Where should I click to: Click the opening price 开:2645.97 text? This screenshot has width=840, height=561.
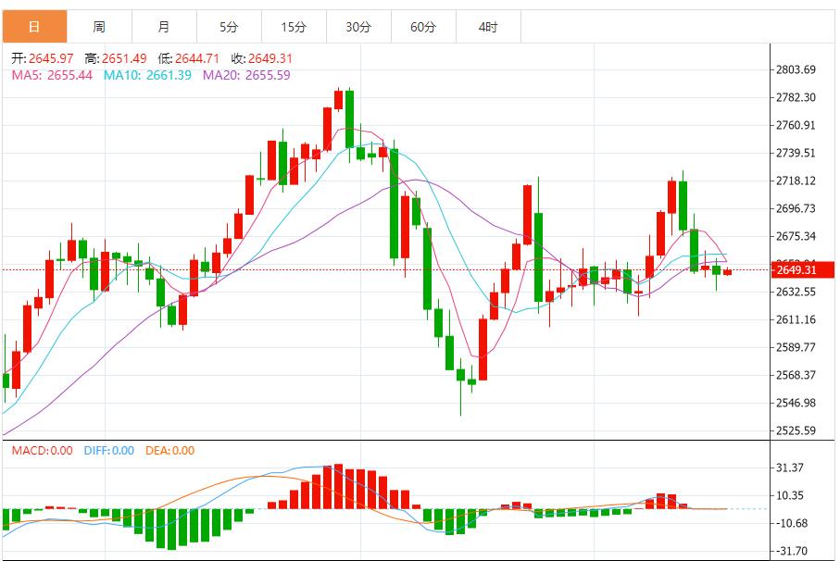(44, 57)
